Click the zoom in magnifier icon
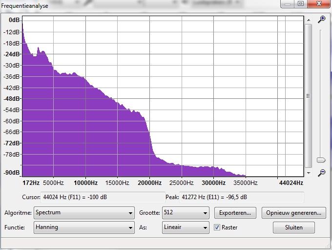 322,19
